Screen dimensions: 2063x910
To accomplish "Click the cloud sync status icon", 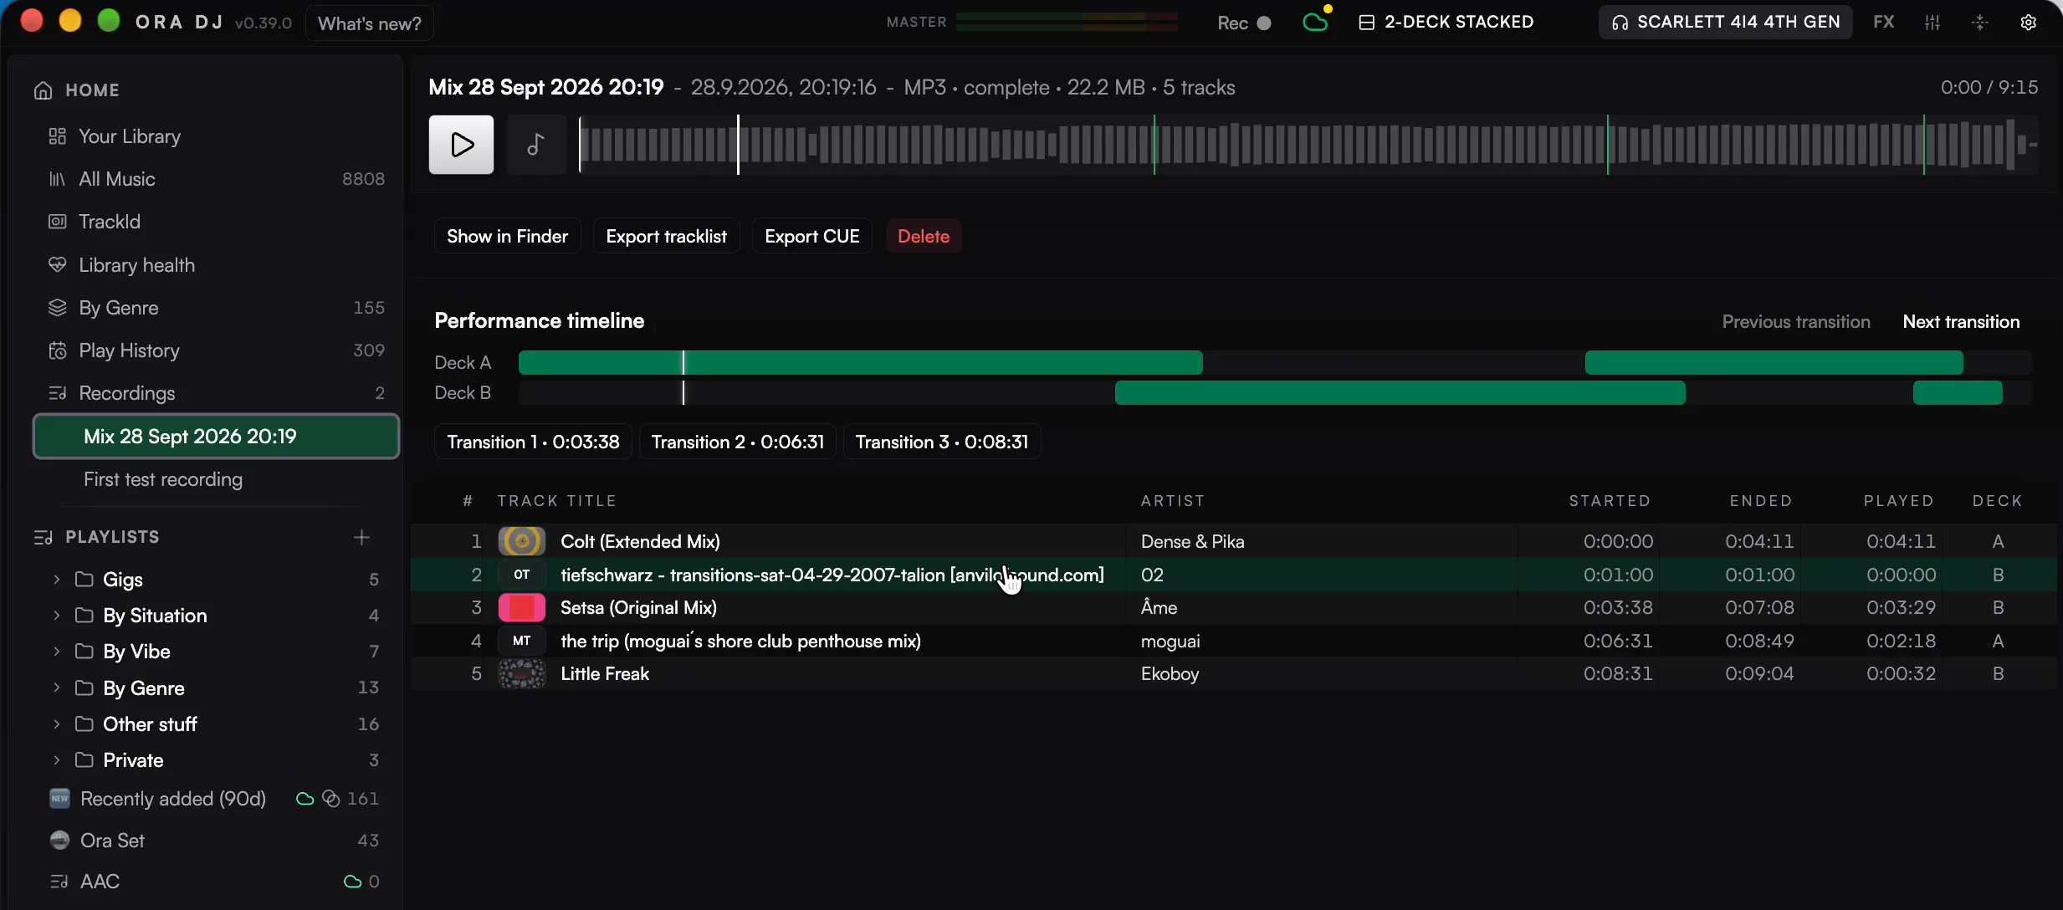I will tap(1316, 22).
